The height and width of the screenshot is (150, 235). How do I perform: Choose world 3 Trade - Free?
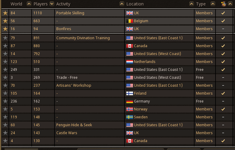point(117,78)
